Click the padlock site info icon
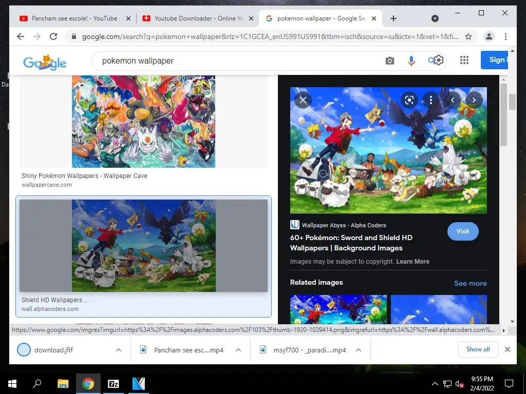The image size is (526, 394). 74,36
